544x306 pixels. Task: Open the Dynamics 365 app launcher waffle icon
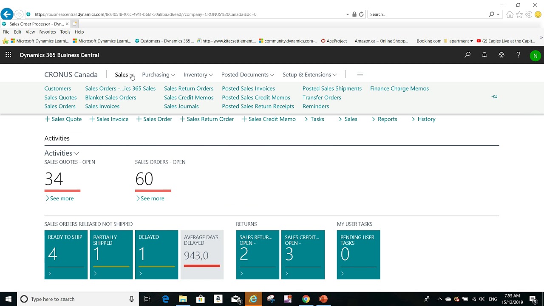point(8,55)
